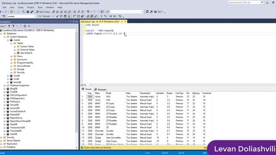Screen dimensions: 276x155
Task: Click the Copy icon in the toolbar
Action: coord(78,12)
